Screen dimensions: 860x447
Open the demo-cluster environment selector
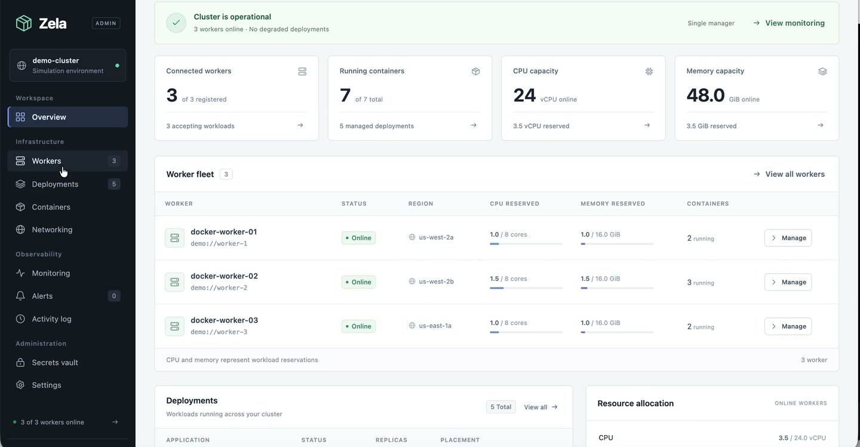[x=67, y=65]
